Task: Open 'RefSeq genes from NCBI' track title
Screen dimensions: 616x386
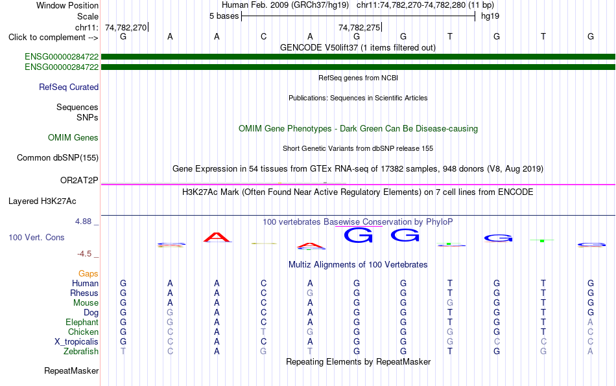Action: point(358,78)
